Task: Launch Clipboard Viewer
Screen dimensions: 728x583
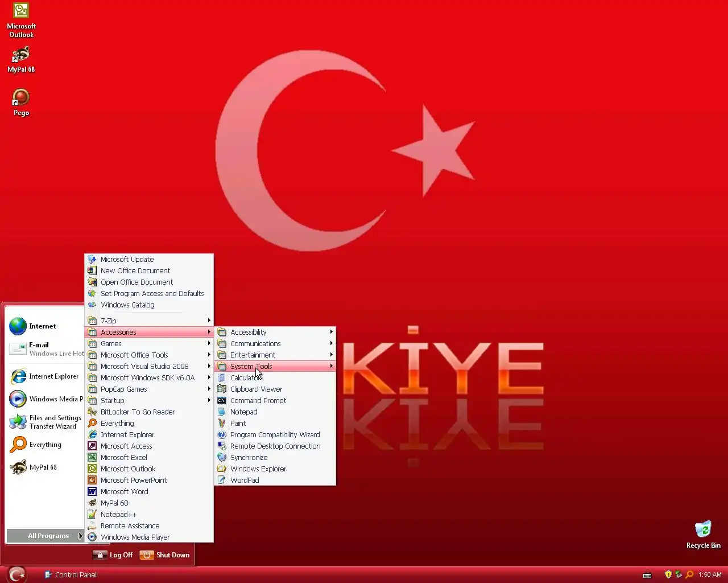Action: pos(275,389)
